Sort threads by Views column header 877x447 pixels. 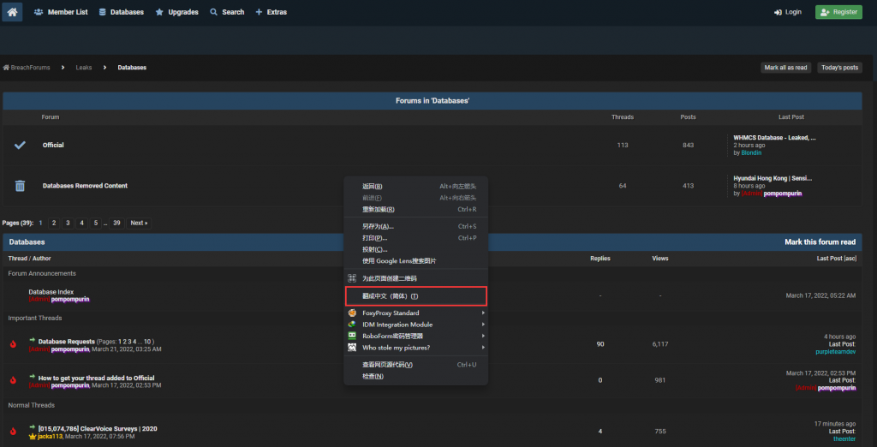(x=660, y=259)
